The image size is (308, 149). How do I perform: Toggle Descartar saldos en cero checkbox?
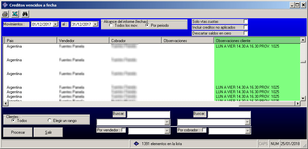pos(246,33)
